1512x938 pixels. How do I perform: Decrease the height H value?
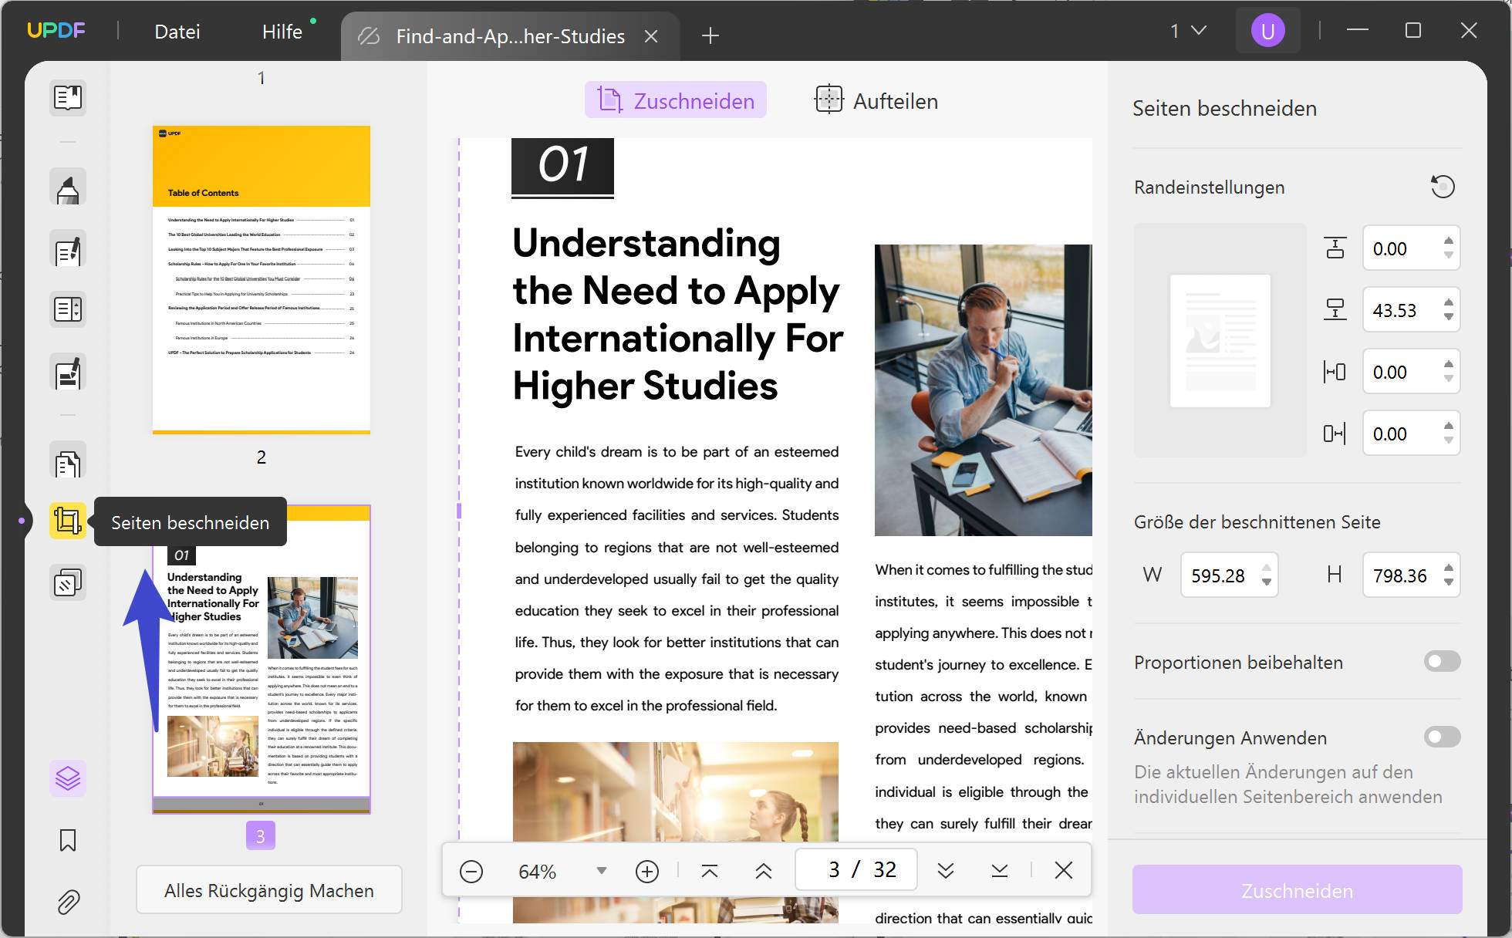point(1449,582)
